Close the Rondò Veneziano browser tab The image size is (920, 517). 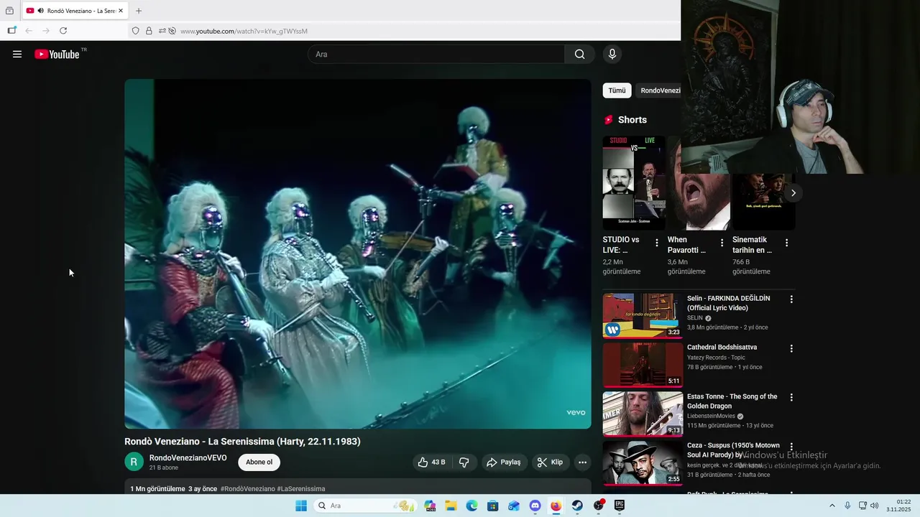click(120, 11)
